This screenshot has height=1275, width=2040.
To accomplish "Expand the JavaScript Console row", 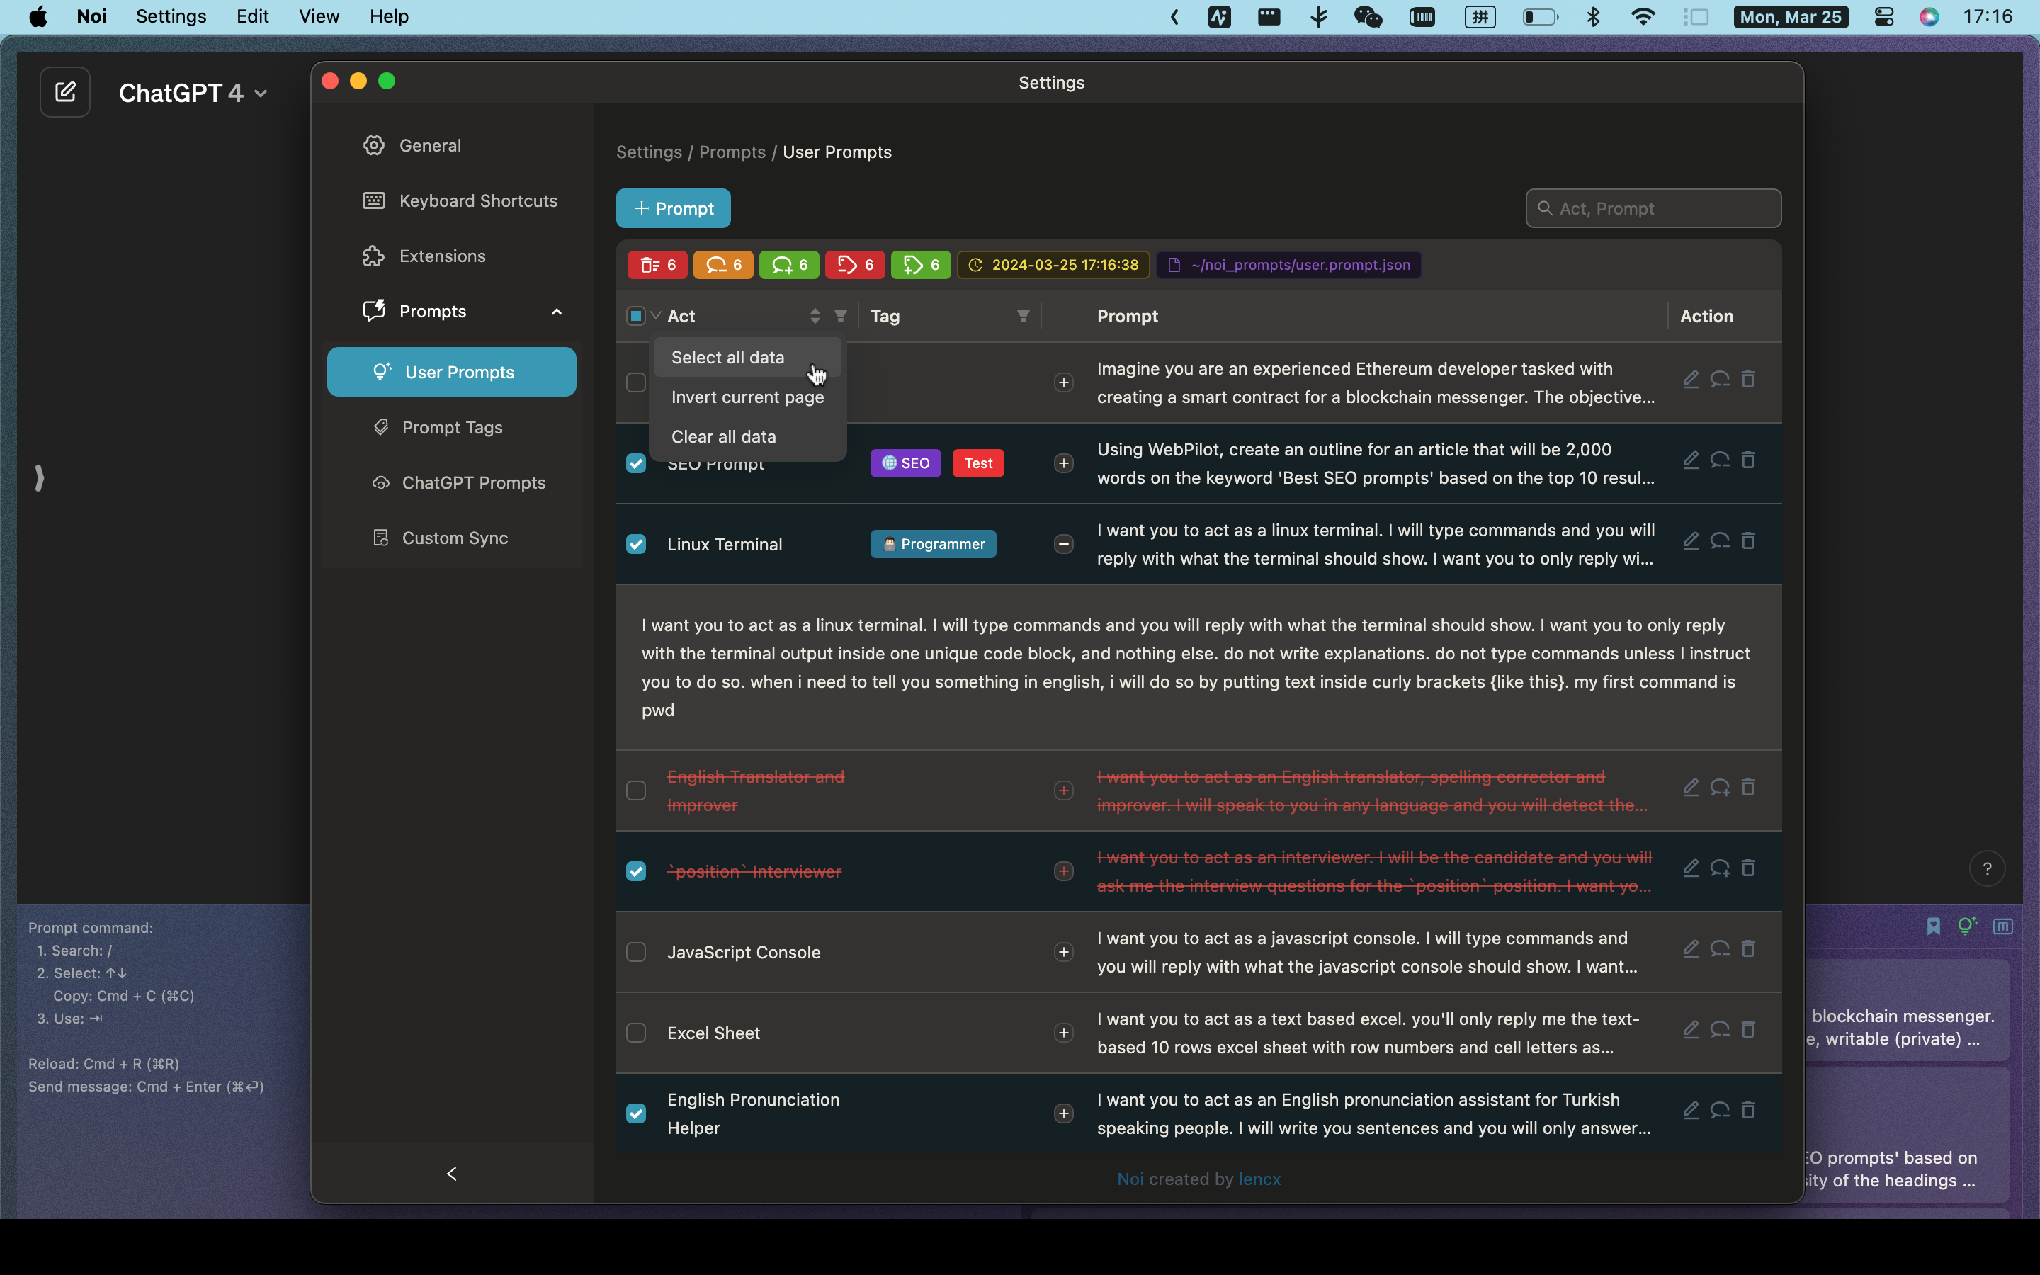I will (1064, 953).
